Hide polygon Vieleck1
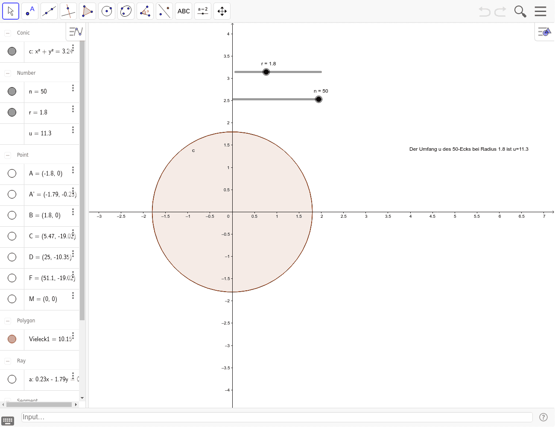 click(x=12, y=339)
